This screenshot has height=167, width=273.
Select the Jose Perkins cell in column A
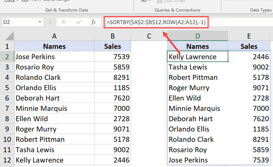(54, 57)
